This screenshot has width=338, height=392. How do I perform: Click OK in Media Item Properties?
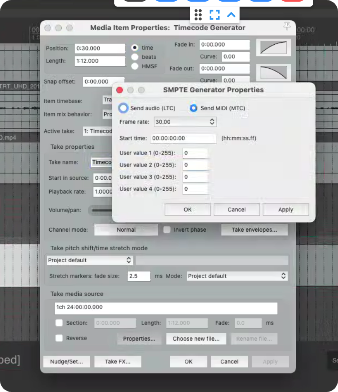pyautogui.click(x=188, y=361)
